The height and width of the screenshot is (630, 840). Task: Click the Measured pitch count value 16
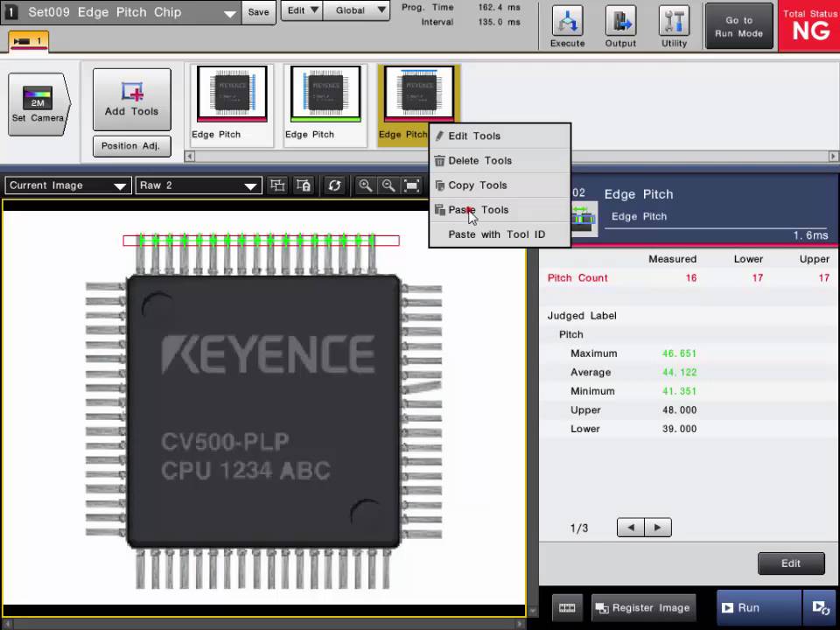pyautogui.click(x=691, y=278)
